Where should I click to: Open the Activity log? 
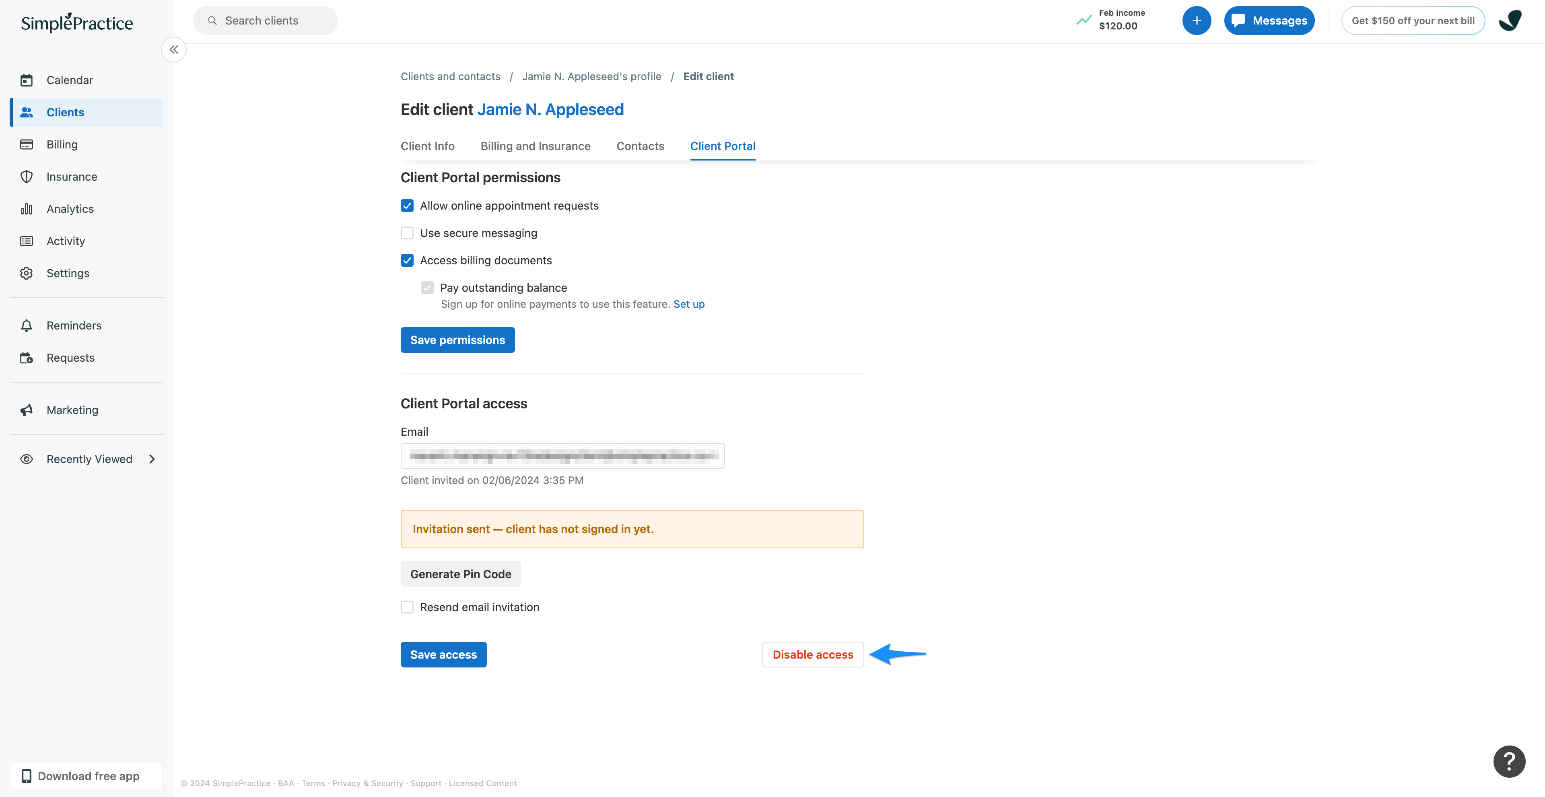[x=65, y=241]
